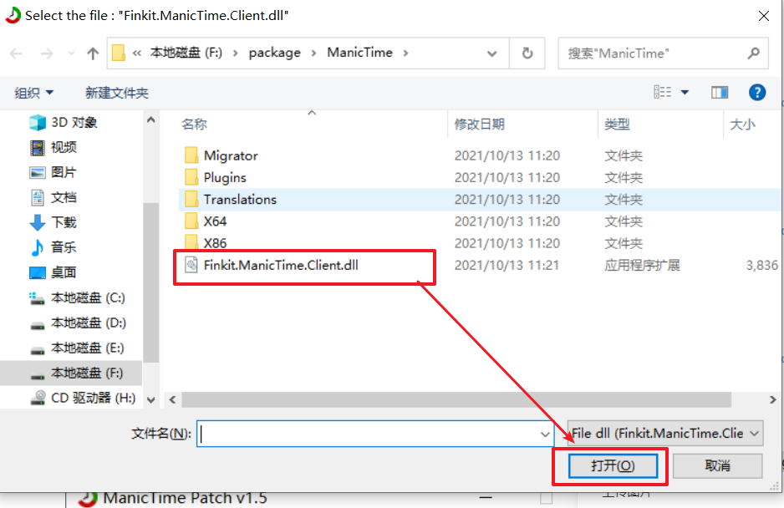The width and height of the screenshot is (784, 508).
Task: Refresh the current folder view
Action: pyautogui.click(x=527, y=53)
